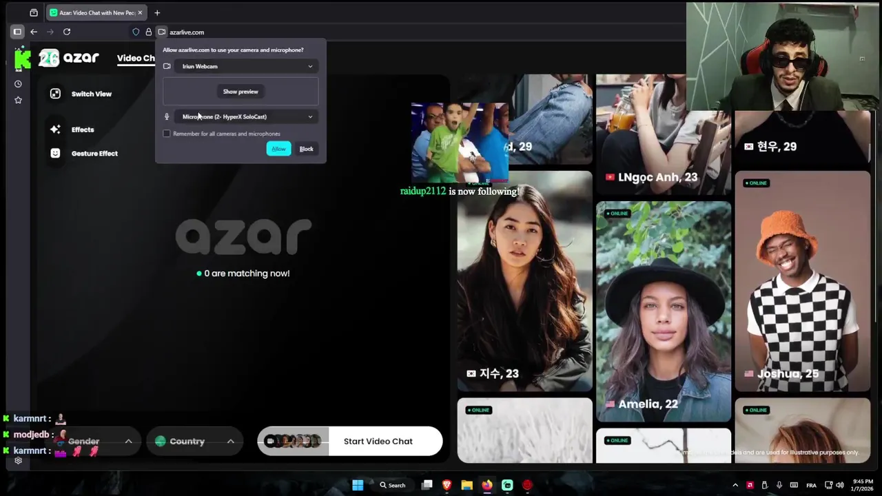Click the microphone tray icon
The width and height of the screenshot is (882, 496).
(779, 485)
